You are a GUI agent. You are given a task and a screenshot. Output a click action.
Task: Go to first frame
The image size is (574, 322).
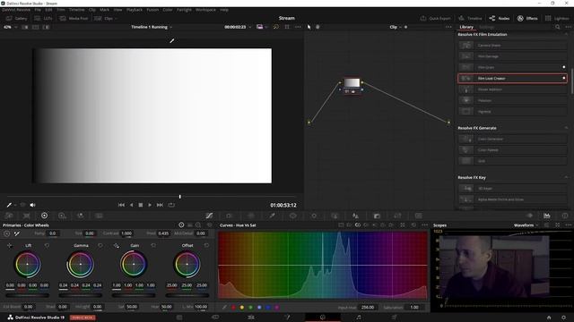(x=121, y=205)
